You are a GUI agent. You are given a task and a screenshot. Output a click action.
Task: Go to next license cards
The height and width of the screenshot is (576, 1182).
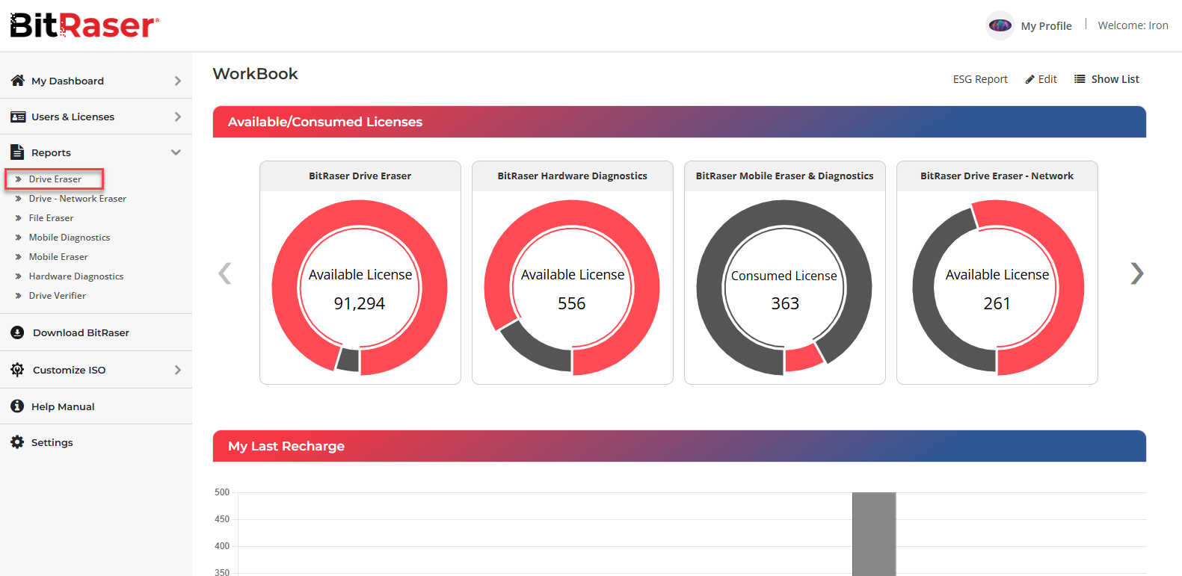point(1136,273)
